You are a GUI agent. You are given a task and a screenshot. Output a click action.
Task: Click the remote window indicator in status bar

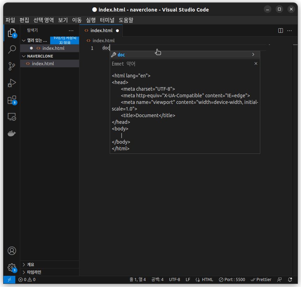[9, 280]
